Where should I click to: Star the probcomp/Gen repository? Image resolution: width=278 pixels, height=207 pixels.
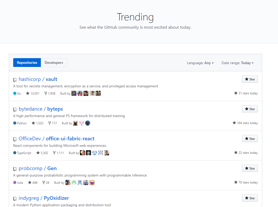[250, 168]
